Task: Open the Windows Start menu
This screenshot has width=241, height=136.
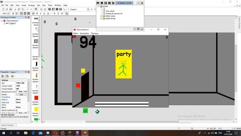Action: click(x=3, y=133)
